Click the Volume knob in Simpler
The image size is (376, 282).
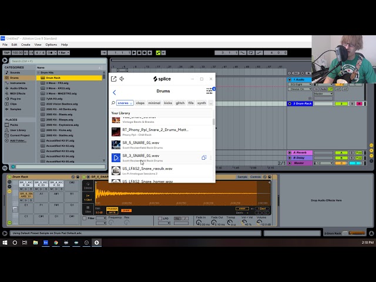tap(258, 223)
